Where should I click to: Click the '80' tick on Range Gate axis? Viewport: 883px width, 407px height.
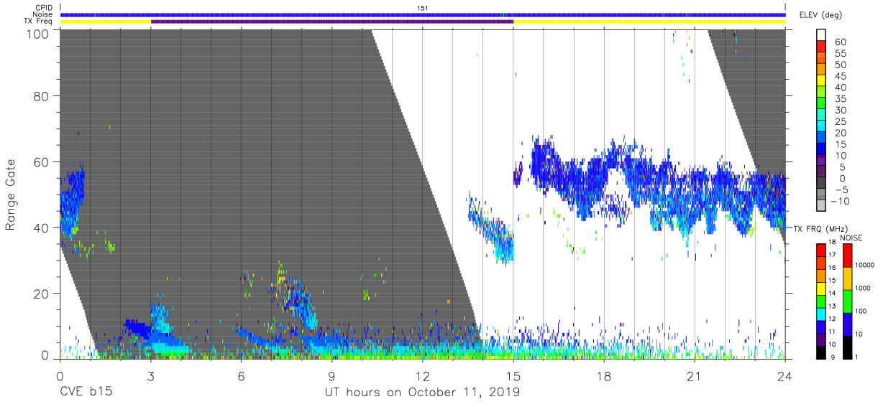[x=41, y=96]
